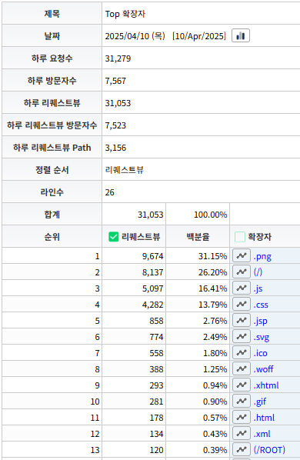Show trend graph for .gif extension

(242, 401)
